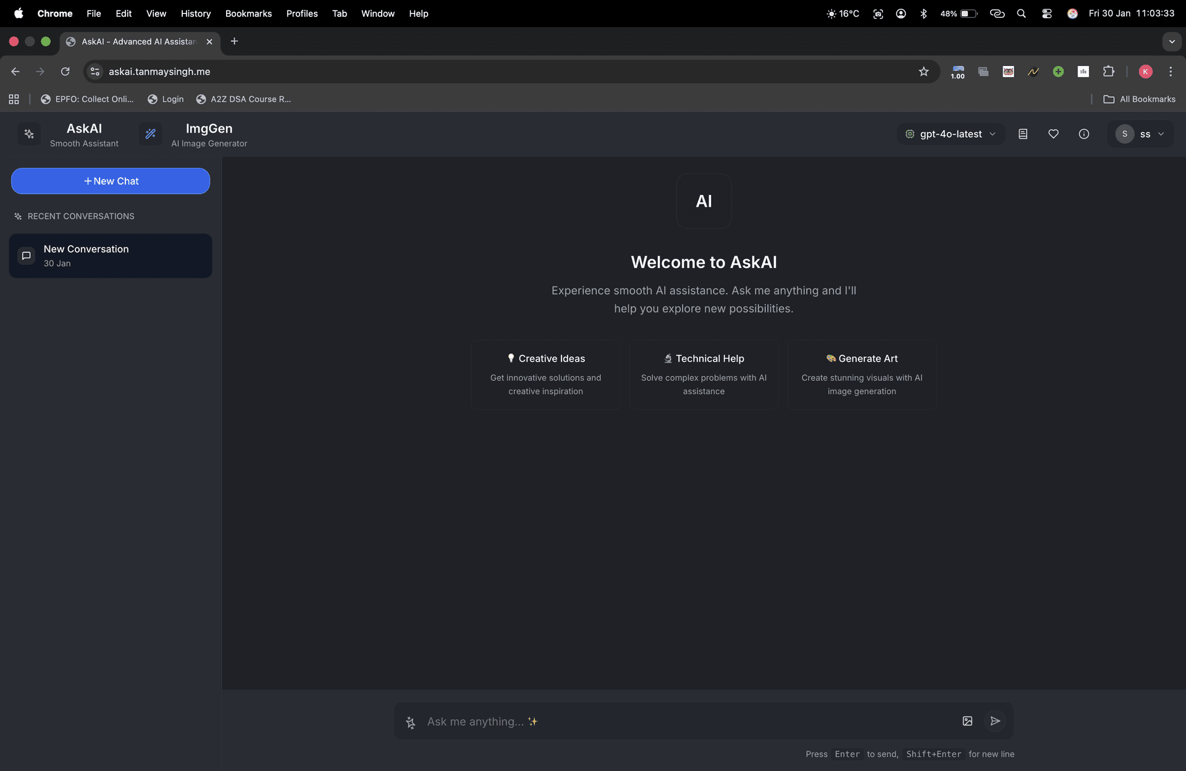The width and height of the screenshot is (1186, 771).
Task: Open the ss user account dropdown
Action: 1140,134
